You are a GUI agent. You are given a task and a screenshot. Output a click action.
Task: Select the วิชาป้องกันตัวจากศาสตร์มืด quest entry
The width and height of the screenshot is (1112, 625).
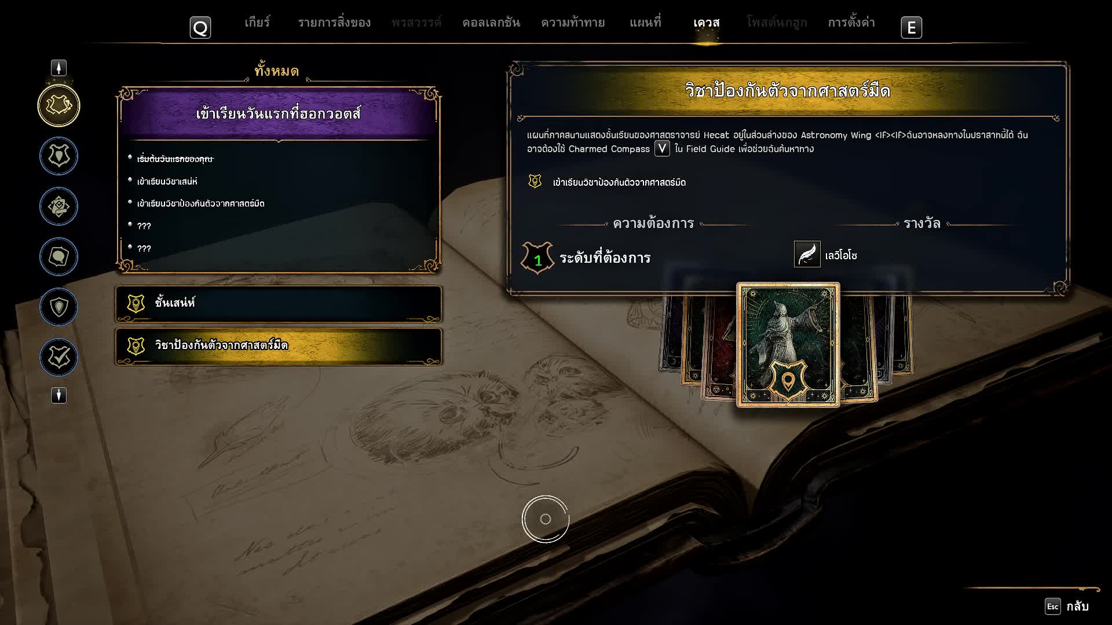tap(279, 346)
